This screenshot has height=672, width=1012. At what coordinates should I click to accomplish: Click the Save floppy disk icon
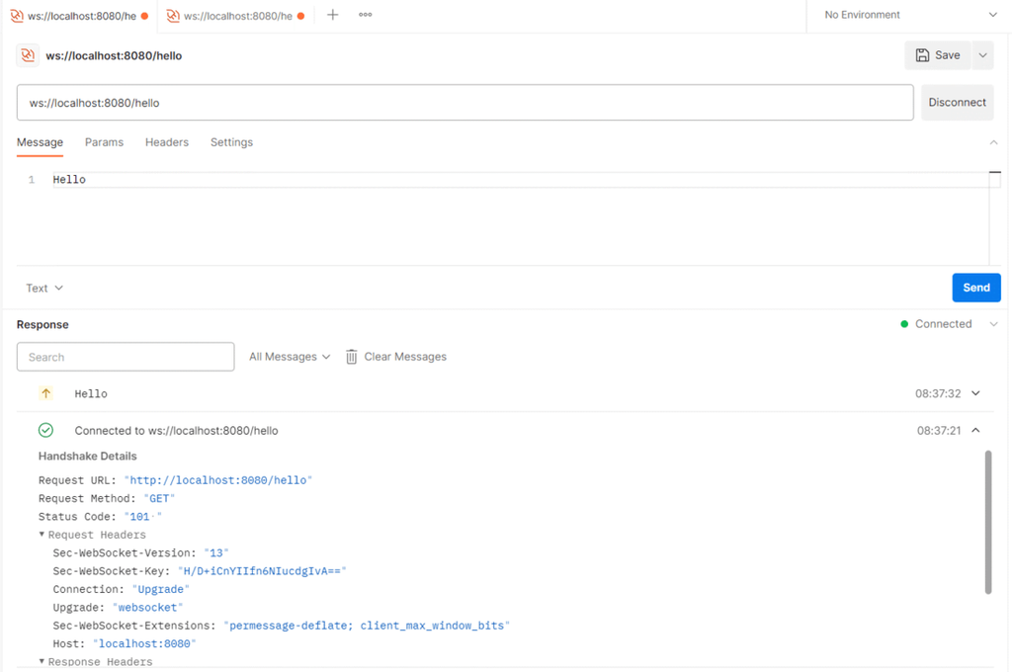pyautogui.click(x=923, y=55)
